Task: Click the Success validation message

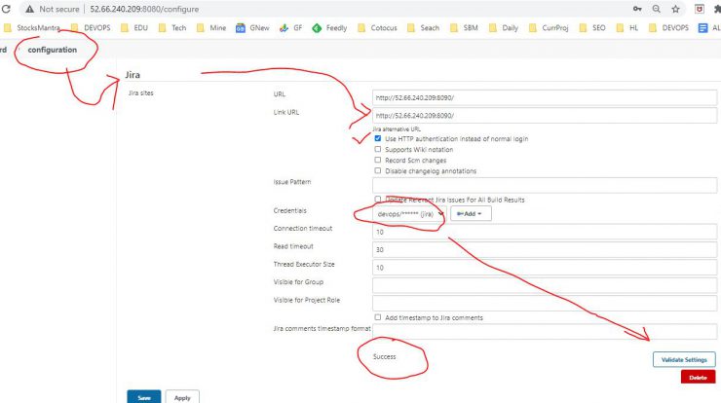Action: click(385, 356)
